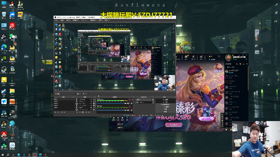Move selected source up in Sources dock
Image resolution: width=280 pixels, height=157 pixels.
pos(86,112)
